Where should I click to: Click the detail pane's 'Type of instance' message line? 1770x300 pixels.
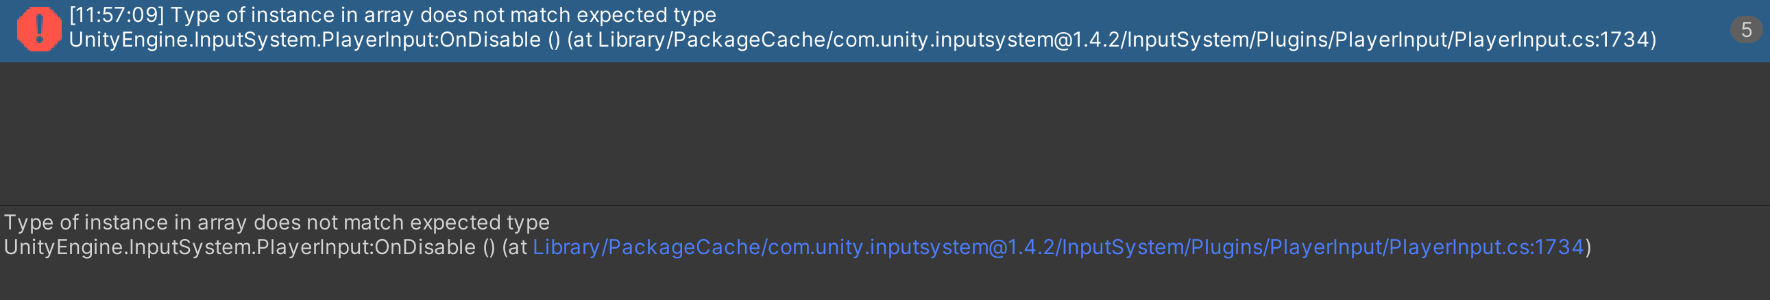pos(276,223)
